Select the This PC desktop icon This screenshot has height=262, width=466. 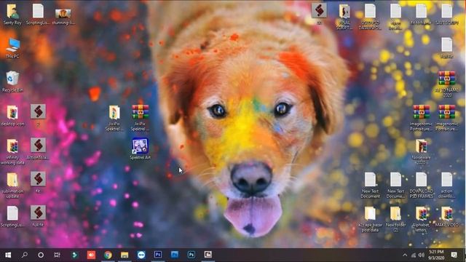click(x=12, y=48)
